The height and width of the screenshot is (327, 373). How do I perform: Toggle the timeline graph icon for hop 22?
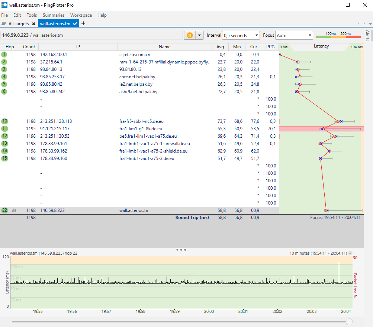[x=14, y=210]
